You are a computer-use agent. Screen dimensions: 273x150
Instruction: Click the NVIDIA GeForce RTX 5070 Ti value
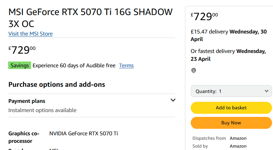pyautogui.click(x=84, y=133)
